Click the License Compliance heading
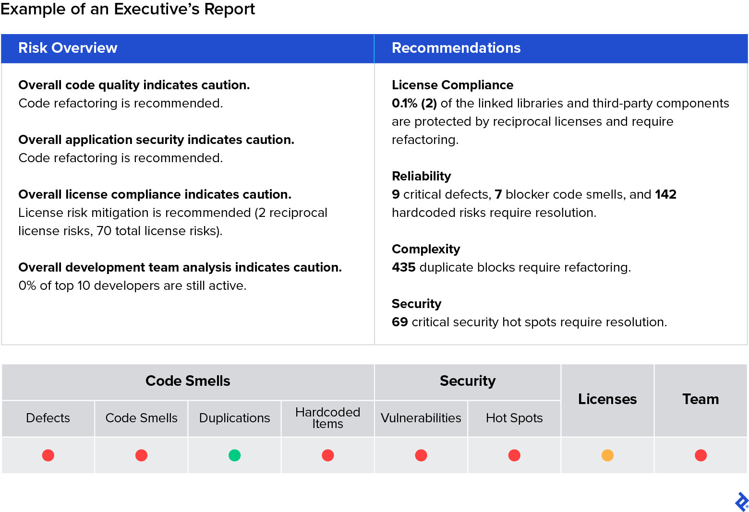Screen dimensions: 749x512 [452, 85]
